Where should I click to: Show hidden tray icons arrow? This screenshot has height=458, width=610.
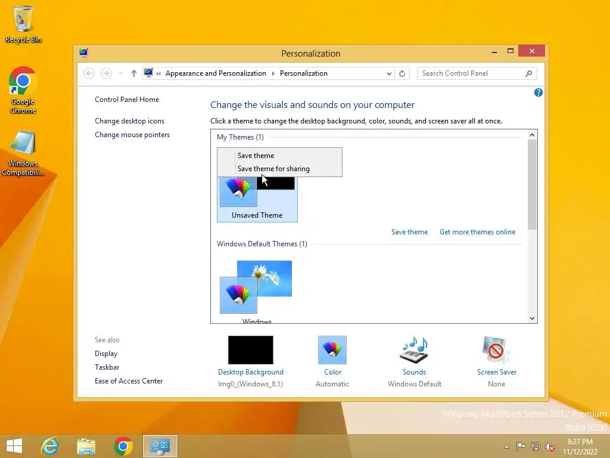[x=506, y=447]
